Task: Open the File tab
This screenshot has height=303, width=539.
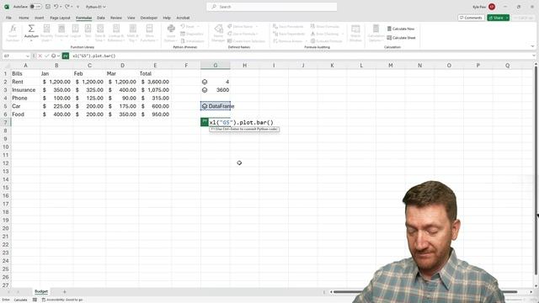Action: (8, 18)
